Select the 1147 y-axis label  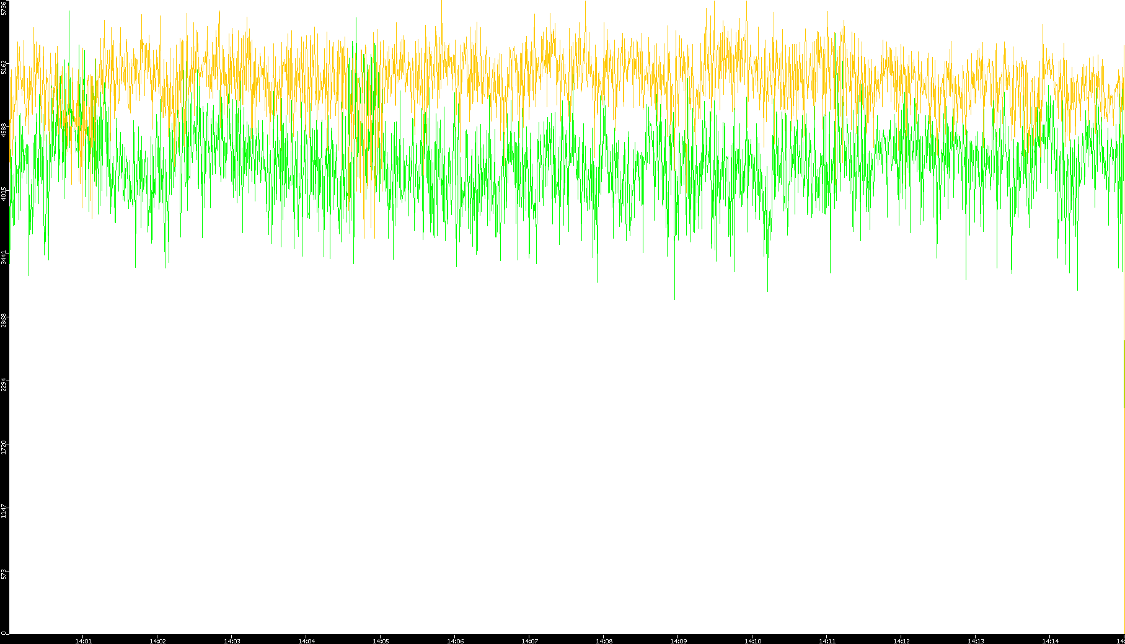[x=4, y=511]
